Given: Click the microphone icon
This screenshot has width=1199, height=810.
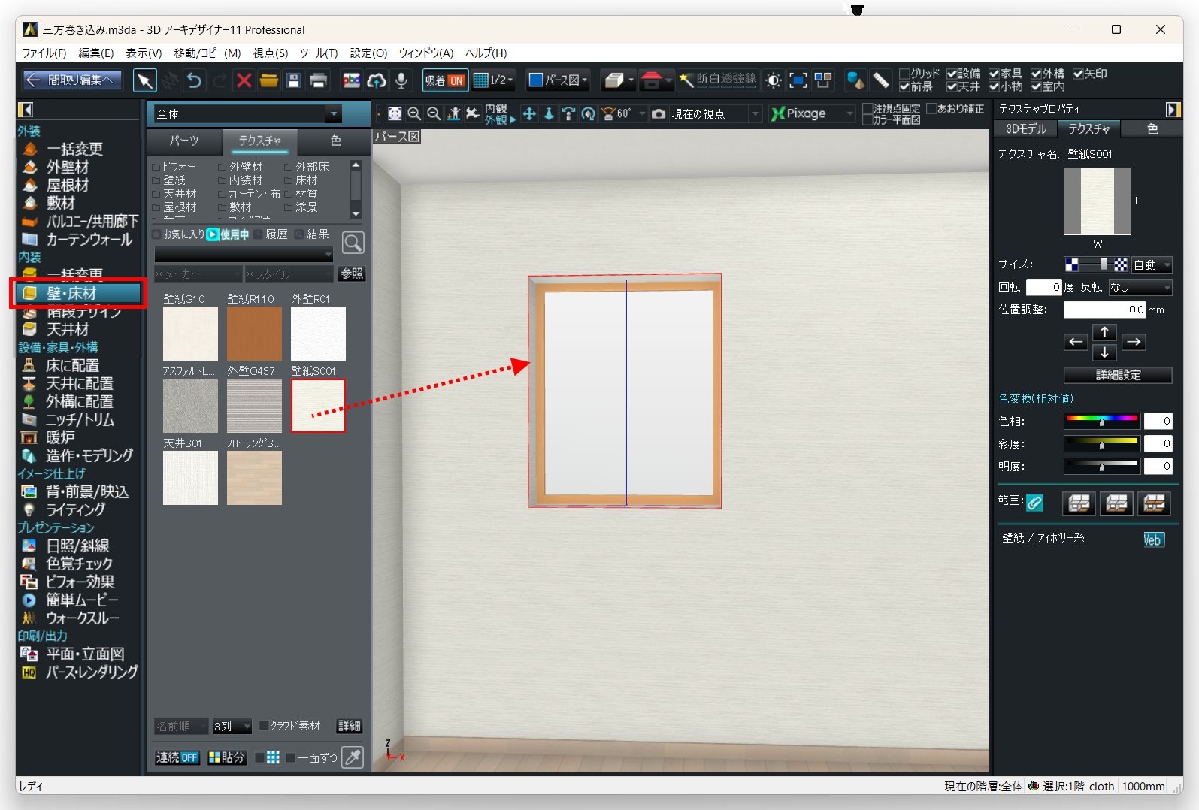Looking at the screenshot, I should pyautogui.click(x=401, y=80).
